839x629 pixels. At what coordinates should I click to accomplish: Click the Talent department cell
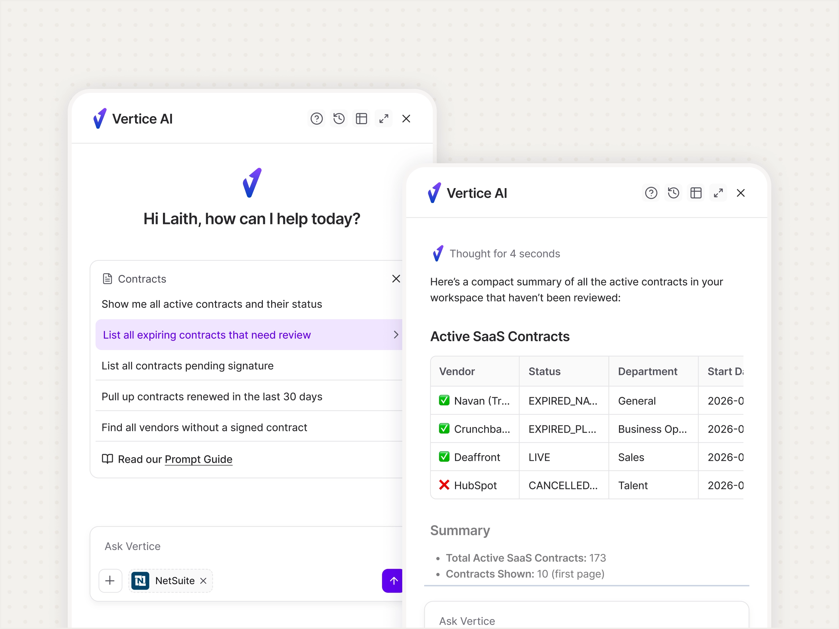click(653, 485)
